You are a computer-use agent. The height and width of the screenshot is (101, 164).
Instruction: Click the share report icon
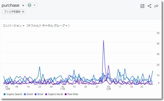[149, 6]
